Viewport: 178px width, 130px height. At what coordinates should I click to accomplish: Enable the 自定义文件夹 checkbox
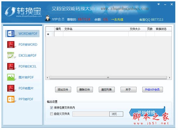pos(51,114)
